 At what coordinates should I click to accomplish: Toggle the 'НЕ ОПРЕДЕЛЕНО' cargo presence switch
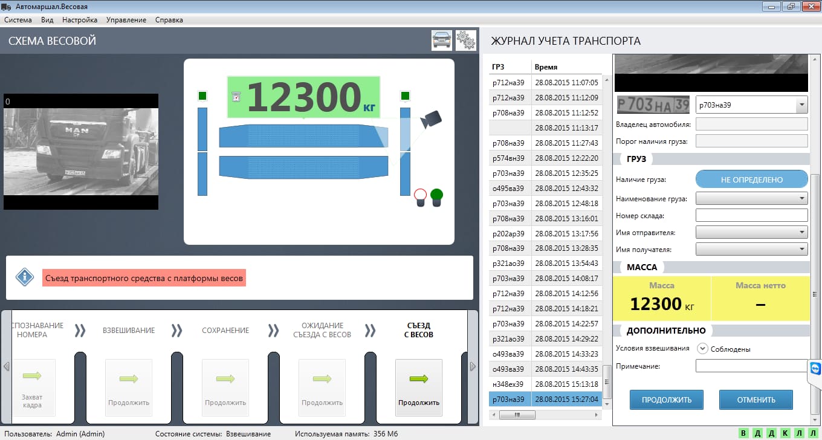pos(751,180)
